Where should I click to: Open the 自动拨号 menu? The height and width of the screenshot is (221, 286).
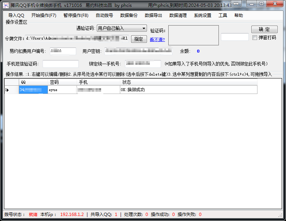point(104,15)
